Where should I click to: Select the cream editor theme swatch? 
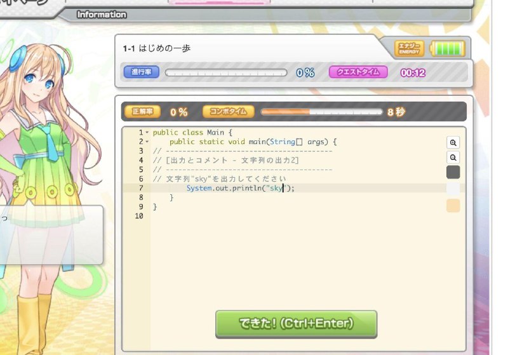click(x=453, y=206)
